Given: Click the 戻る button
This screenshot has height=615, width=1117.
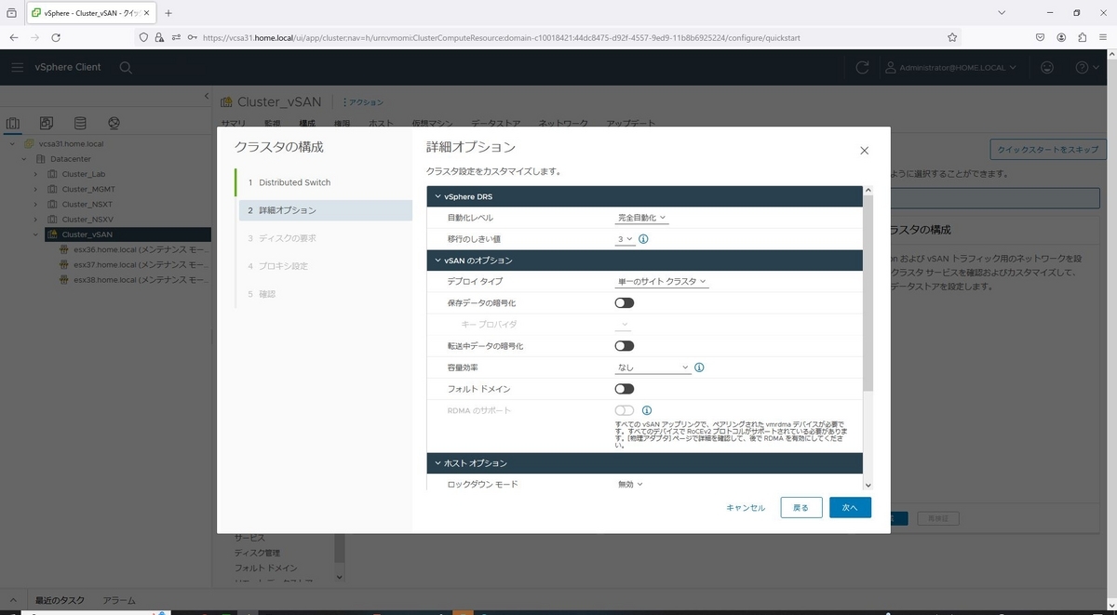Looking at the screenshot, I should pos(801,508).
